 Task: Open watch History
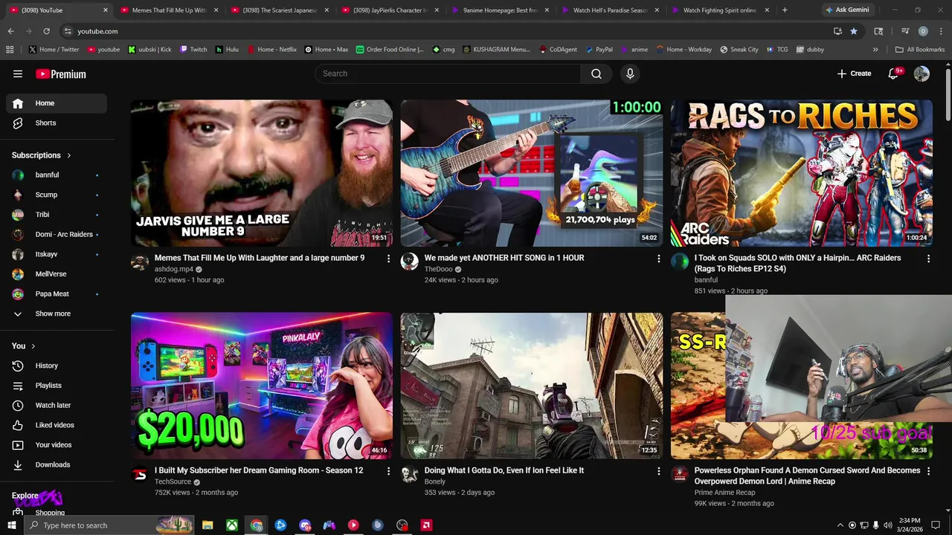[57, 366]
